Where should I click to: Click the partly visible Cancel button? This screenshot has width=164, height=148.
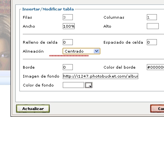click(157, 108)
